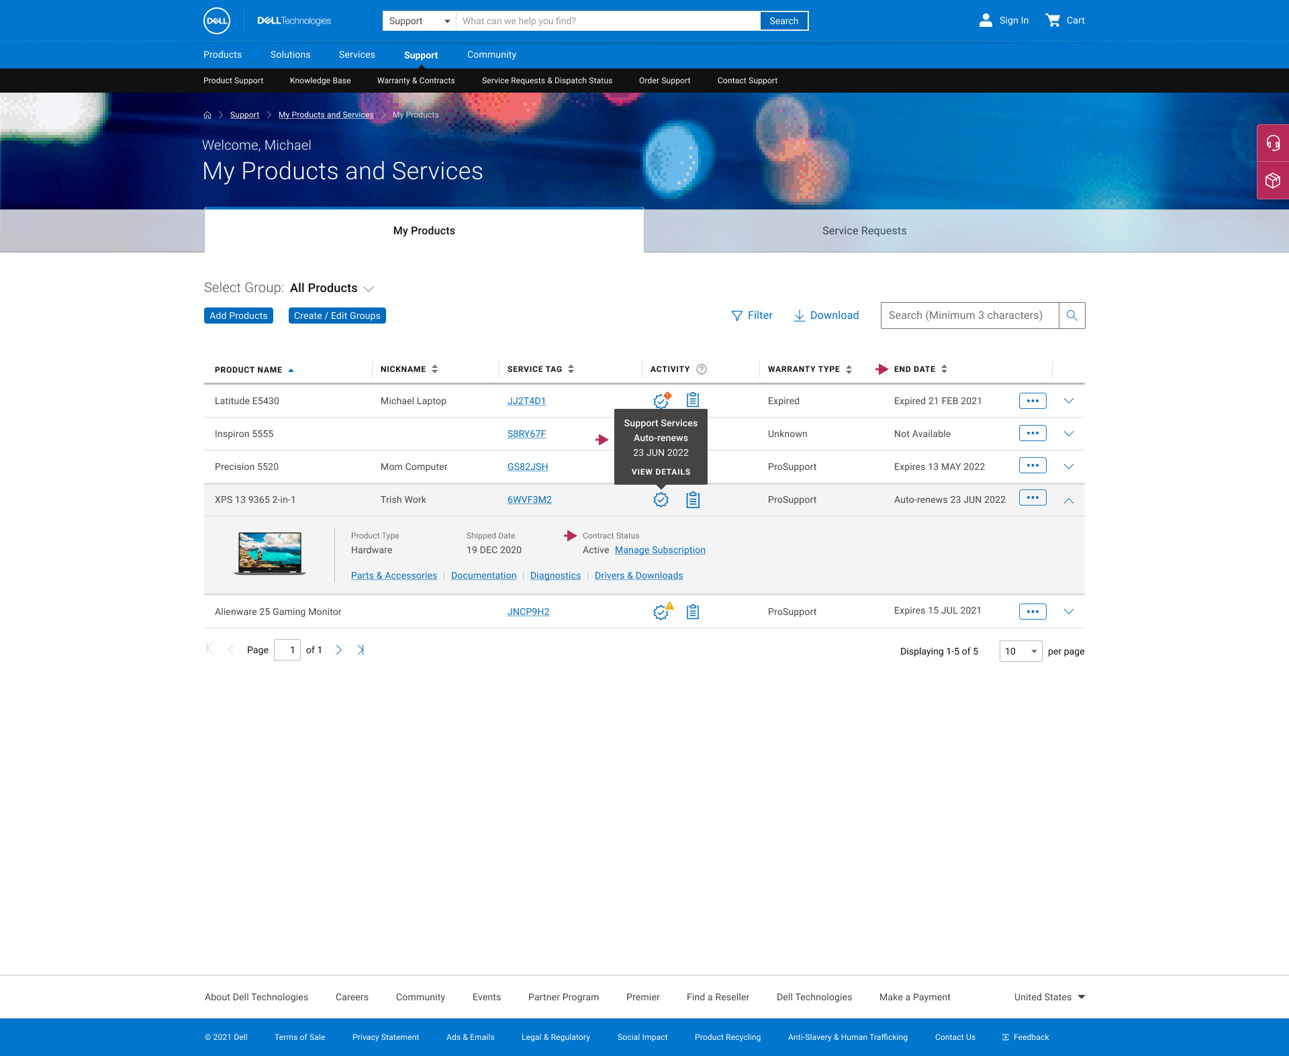1289x1056 pixels.
Task: Open clipboard icon for XPS 13 9365
Action: (693, 499)
